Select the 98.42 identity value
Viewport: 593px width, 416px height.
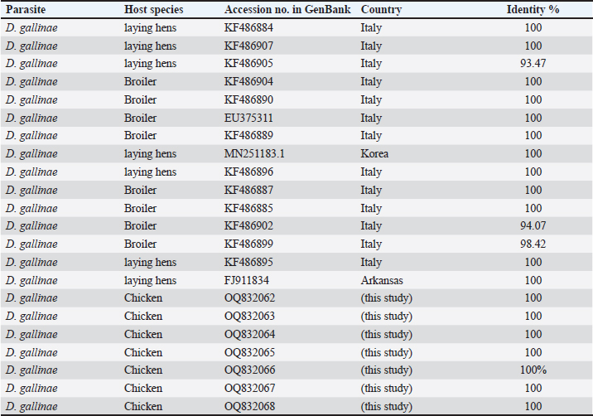pyautogui.click(x=533, y=244)
